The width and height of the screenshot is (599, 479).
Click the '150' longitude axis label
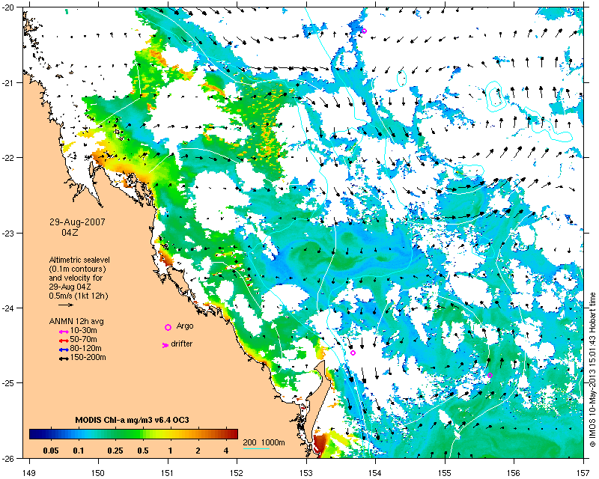click(98, 472)
